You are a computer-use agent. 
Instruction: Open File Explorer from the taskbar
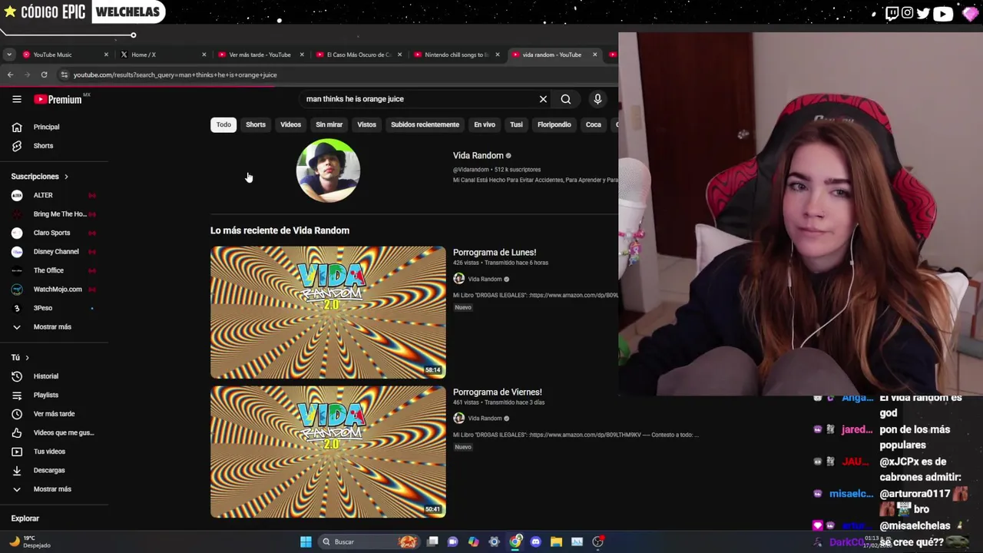click(x=556, y=541)
